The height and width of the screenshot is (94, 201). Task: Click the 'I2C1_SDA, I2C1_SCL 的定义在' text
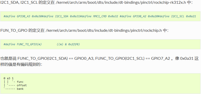[x=28, y=2]
